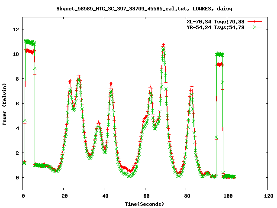The height and width of the screenshot is (208, 277).
Task: Click the green calibration plateau near 96 seconds
Action: [219, 55]
